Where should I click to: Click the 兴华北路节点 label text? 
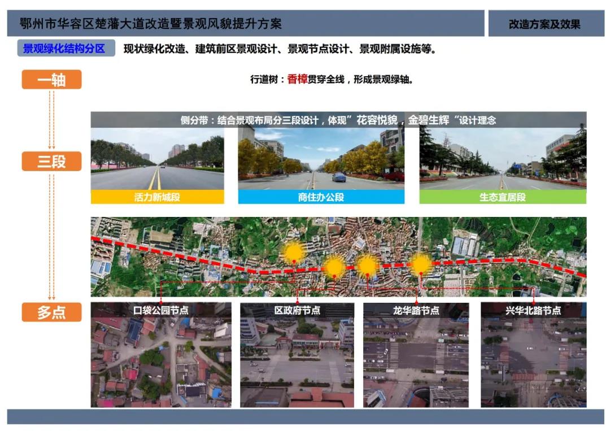pyautogui.click(x=533, y=311)
